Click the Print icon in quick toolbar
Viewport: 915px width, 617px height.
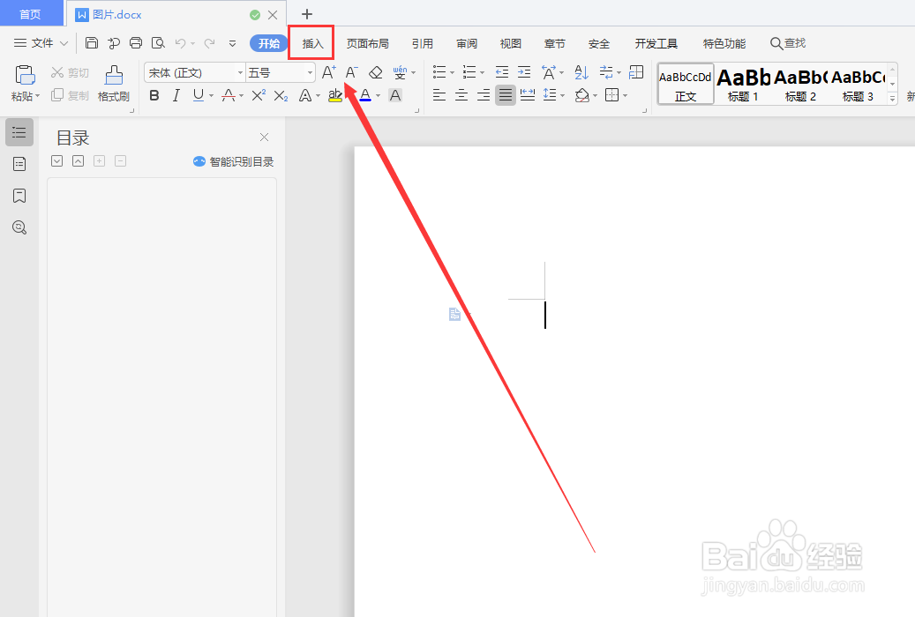coord(136,42)
